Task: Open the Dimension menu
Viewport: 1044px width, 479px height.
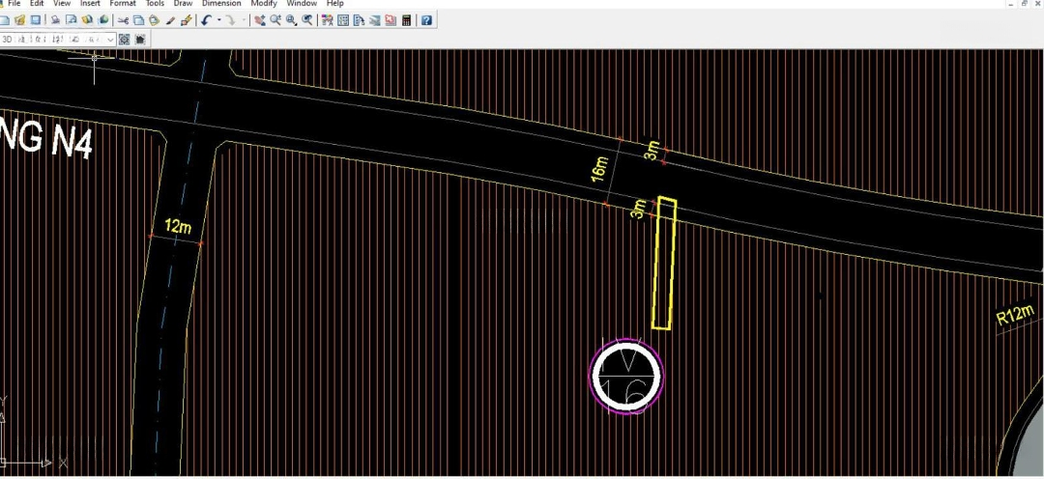Action: click(x=220, y=4)
